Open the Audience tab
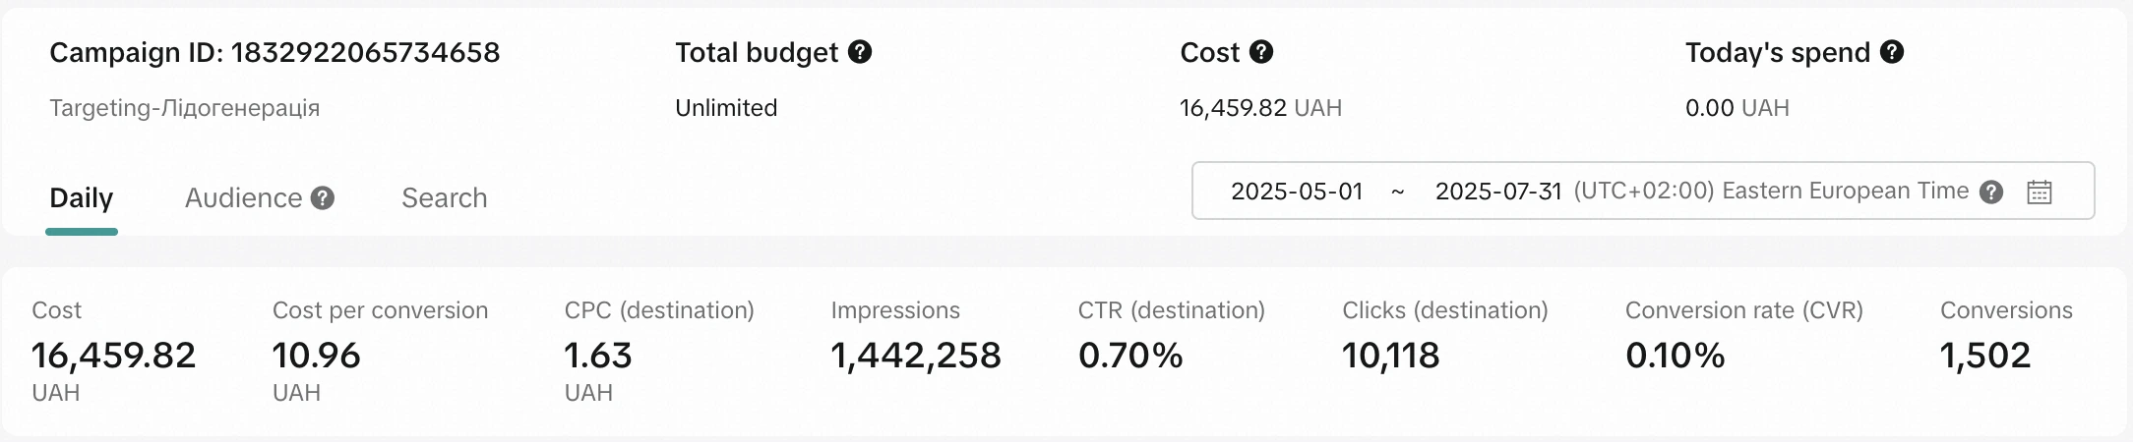 (243, 198)
